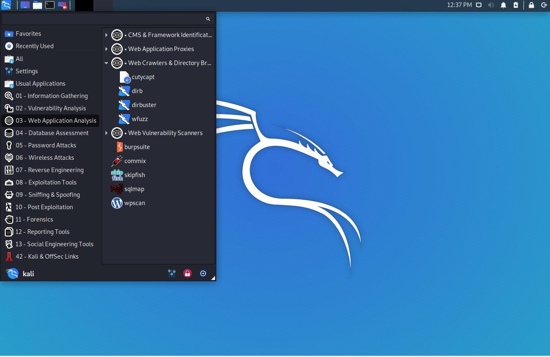Open 04 - Database Assessment category
The image size is (550, 357).
pyautogui.click(x=51, y=133)
